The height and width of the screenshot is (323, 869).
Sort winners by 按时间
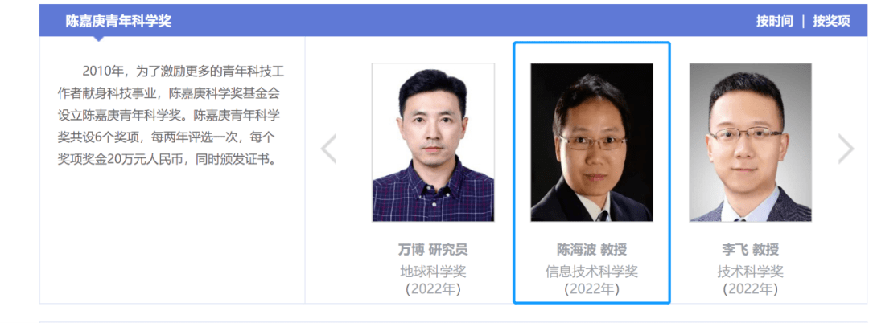coord(775,22)
